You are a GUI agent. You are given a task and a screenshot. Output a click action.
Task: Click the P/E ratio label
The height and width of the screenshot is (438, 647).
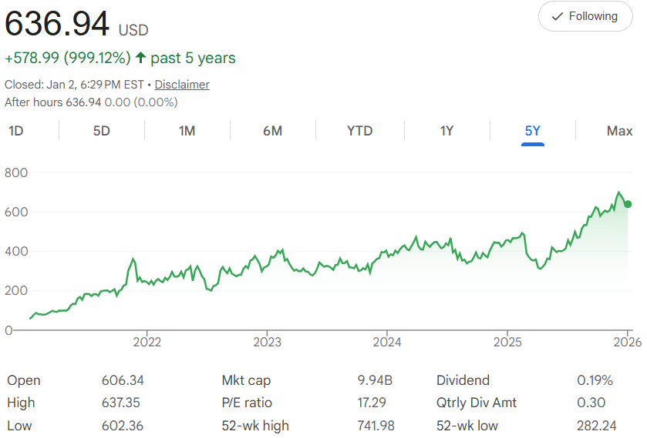(x=247, y=403)
